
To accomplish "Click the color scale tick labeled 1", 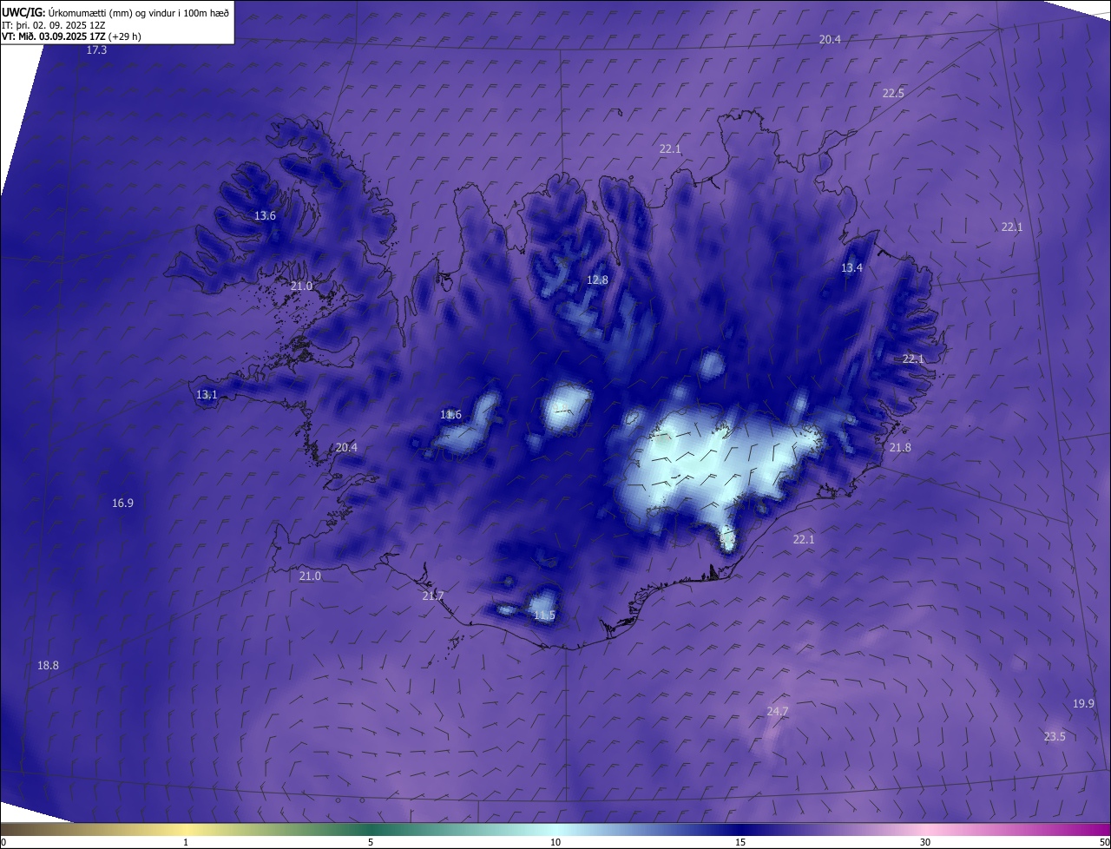I will [x=186, y=842].
